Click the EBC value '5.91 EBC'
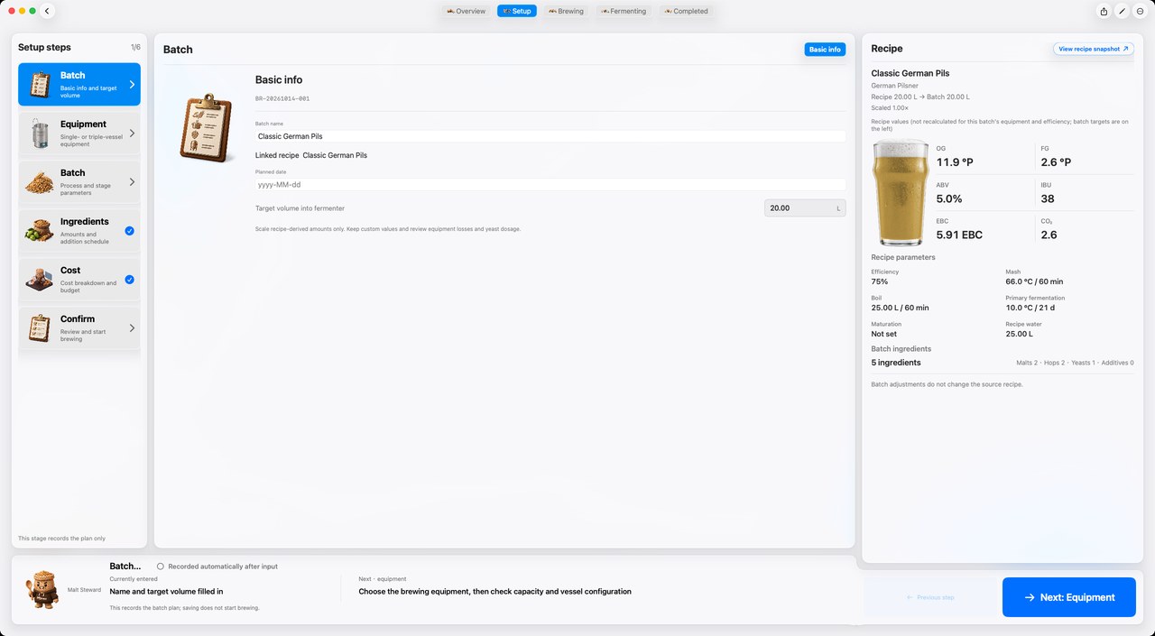 [959, 235]
